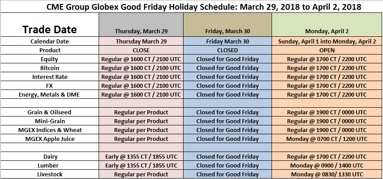Screen dimensions: 383x179
Task: Click Livestock's 'Monday @ 0830/ 1330 UTC' cell
Action: click(326, 174)
